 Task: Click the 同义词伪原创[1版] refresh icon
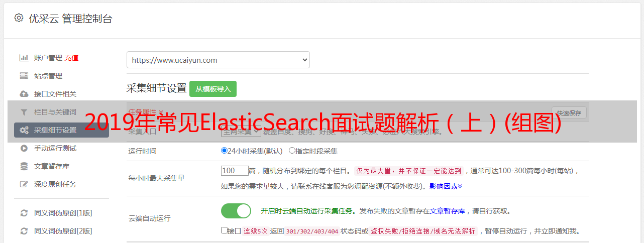coord(24,213)
